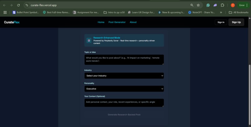
Task: Show more bookmarks with the chevron
Action: click(x=221, y=12)
